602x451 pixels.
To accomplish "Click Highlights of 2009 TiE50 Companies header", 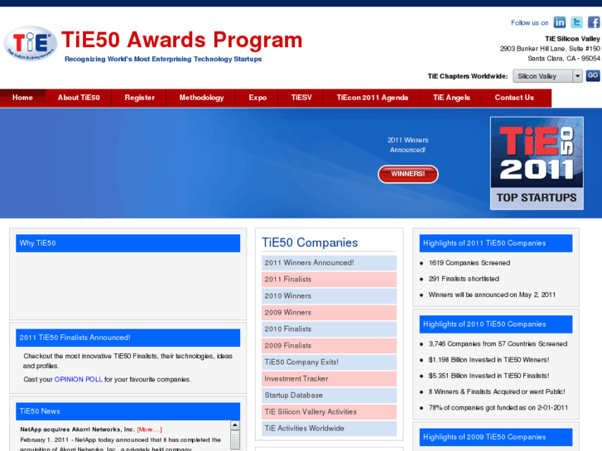I will 496,437.
